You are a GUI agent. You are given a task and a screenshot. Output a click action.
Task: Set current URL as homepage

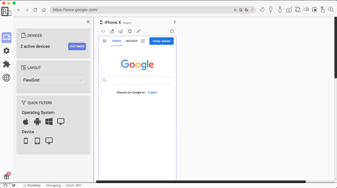pyautogui.click(x=252, y=10)
